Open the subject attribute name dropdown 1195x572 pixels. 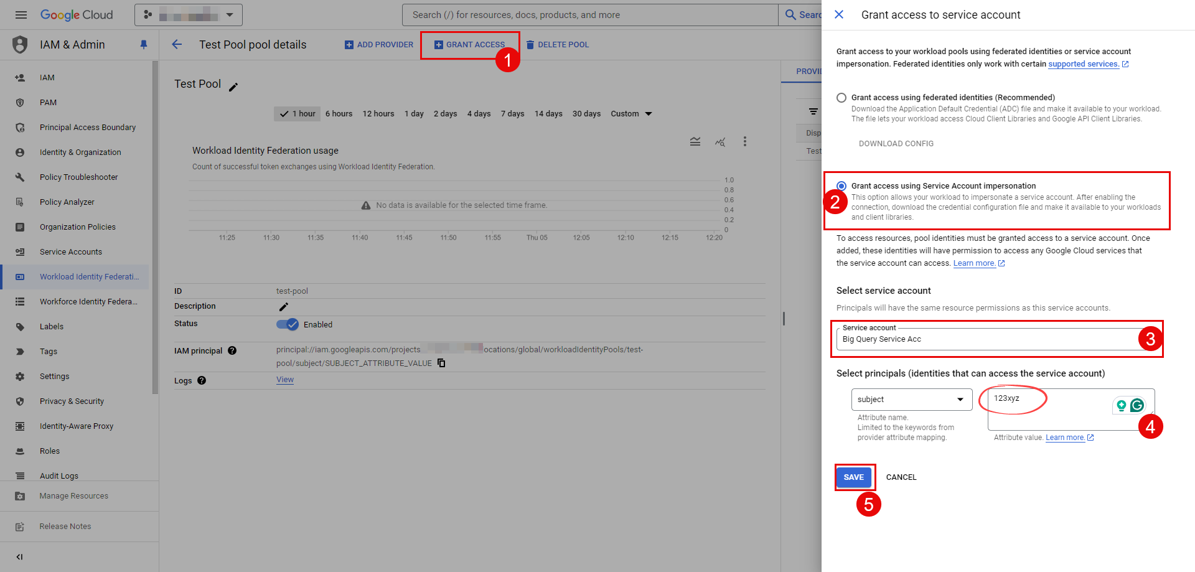click(x=912, y=400)
